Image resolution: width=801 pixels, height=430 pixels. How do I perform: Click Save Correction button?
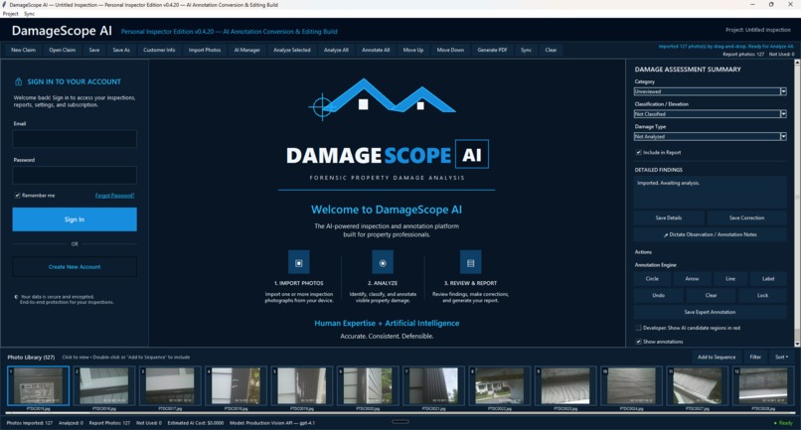coord(747,217)
